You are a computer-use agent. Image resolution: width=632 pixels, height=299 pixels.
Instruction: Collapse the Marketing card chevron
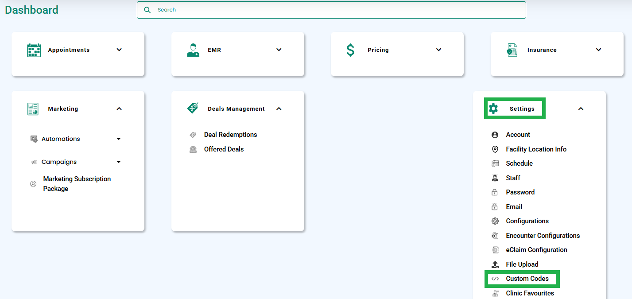(119, 109)
